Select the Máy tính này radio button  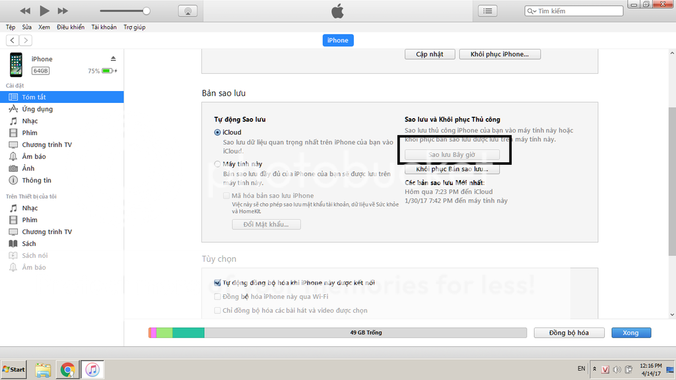click(217, 164)
